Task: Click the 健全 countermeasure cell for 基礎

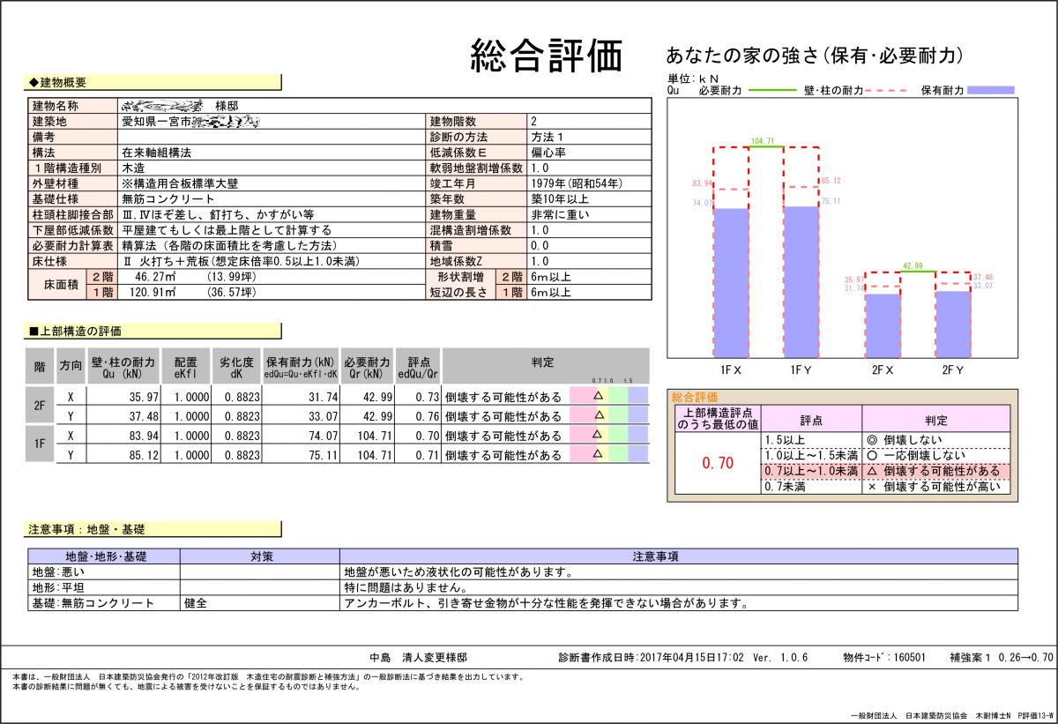Action: (x=195, y=603)
